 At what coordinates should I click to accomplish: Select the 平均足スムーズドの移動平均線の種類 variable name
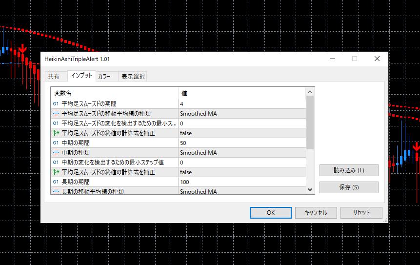pyautogui.click(x=106, y=114)
